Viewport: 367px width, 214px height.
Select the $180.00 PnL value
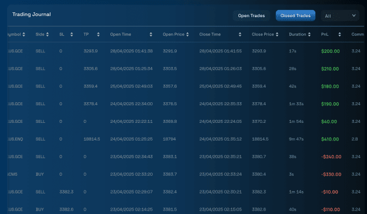coord(330,86)
